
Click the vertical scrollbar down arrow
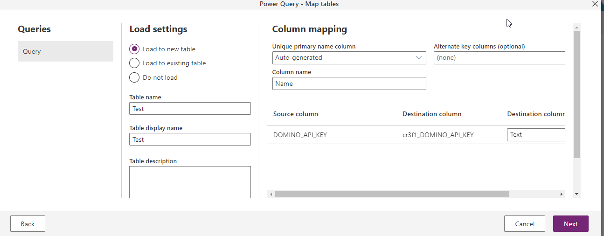(577, 194)
